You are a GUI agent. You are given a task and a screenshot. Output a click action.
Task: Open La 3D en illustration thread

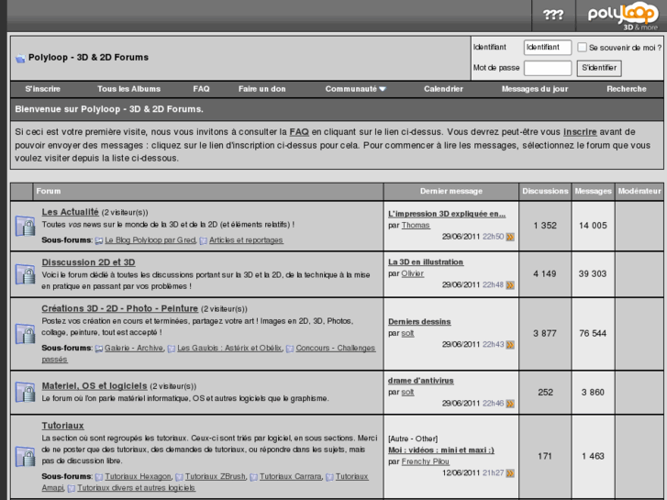(x=426, y=262)
